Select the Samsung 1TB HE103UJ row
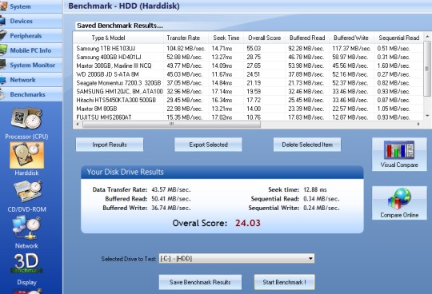The image size is (432, 294). click(x=248, y=49)
